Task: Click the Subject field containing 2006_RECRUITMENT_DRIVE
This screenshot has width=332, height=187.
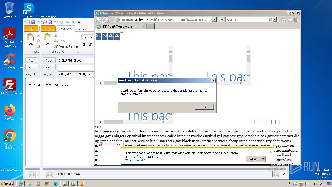Action: (x=76, y=74)
